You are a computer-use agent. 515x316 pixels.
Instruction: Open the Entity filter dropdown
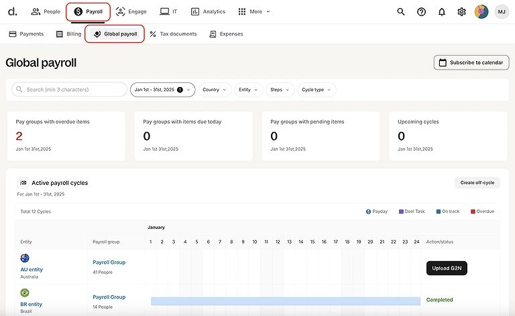(x=249, y=90)
